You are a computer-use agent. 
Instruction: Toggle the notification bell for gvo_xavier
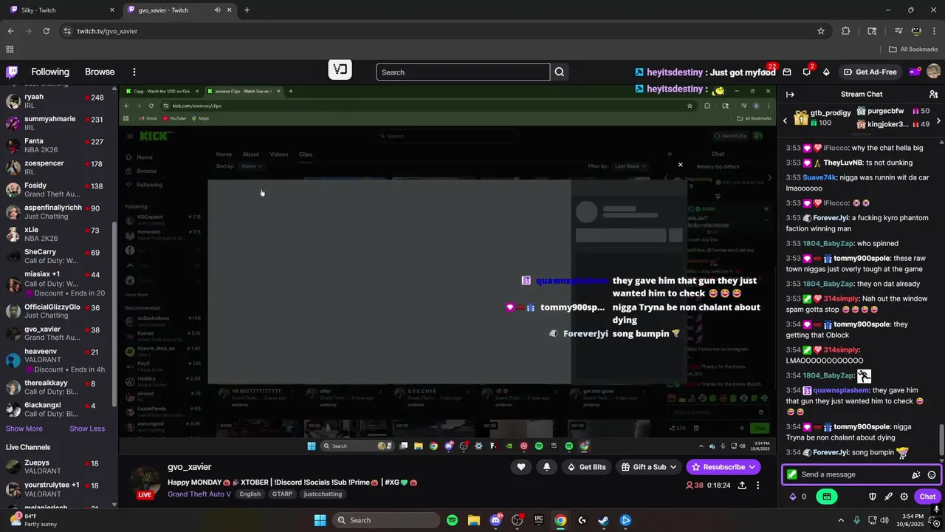(x=546, y=467)
